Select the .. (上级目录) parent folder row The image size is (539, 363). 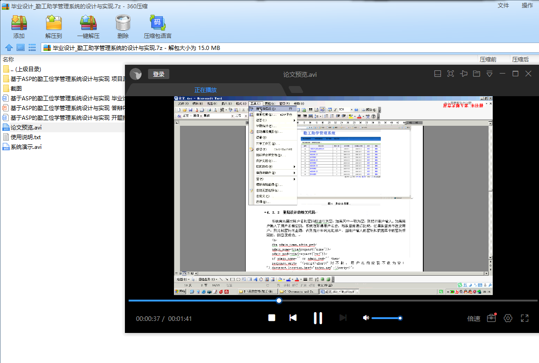[x=22, y=69]
